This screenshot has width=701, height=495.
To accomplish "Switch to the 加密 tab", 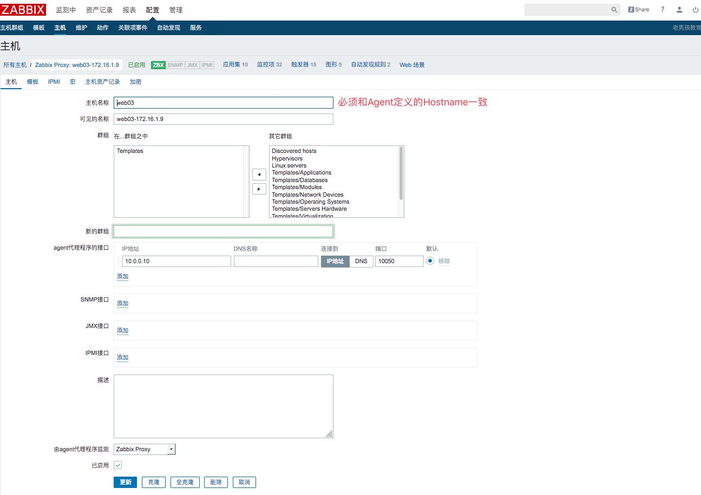I will point(135,82).
